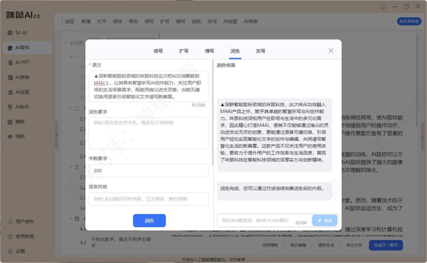Screen dimensions: 427x263
Task: Click the 发送 send button
Action: point(325,220)
